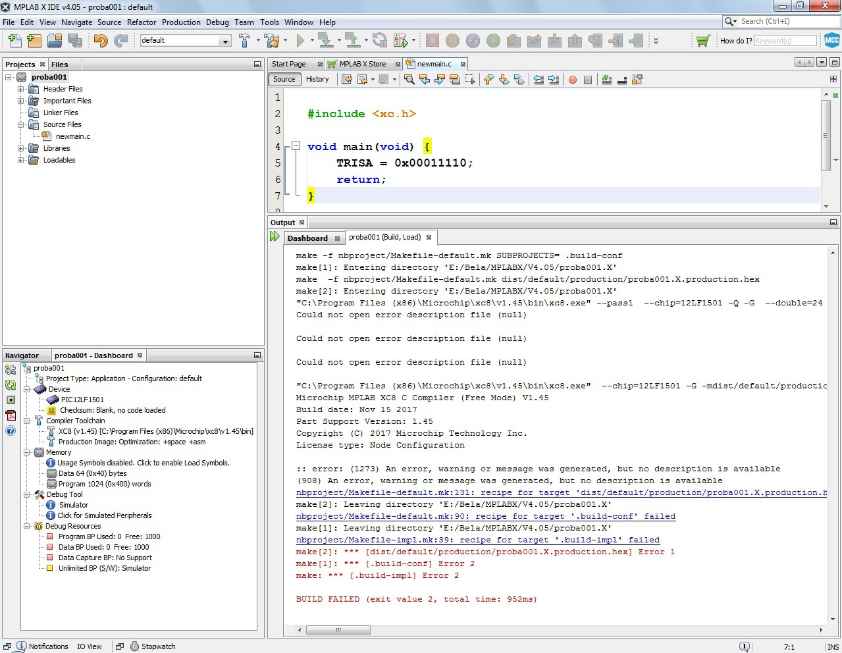This screenshot has width=842, height=653.
Task: Click the dashboard PDF datasheet icon
Action: pyautogui.click(x=11, y=415)
